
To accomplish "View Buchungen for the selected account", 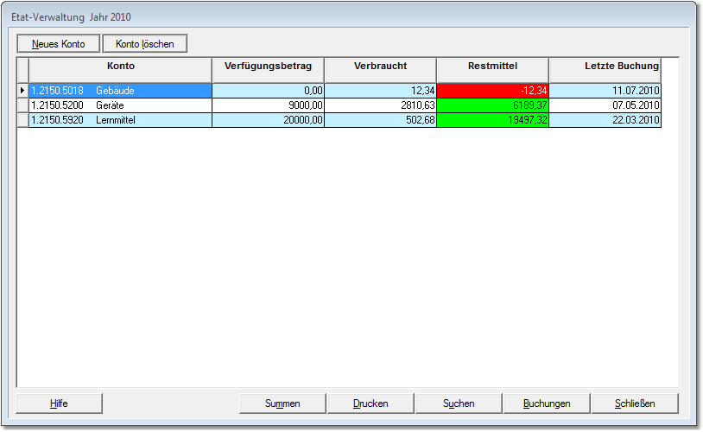I will pos(547,403).
